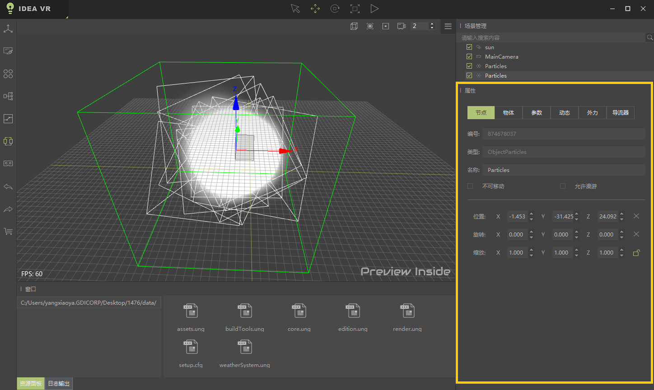Toggle visibility checkbox for sun node
The height and width of the screenshot is (390, 654).
tap(469, 47)
